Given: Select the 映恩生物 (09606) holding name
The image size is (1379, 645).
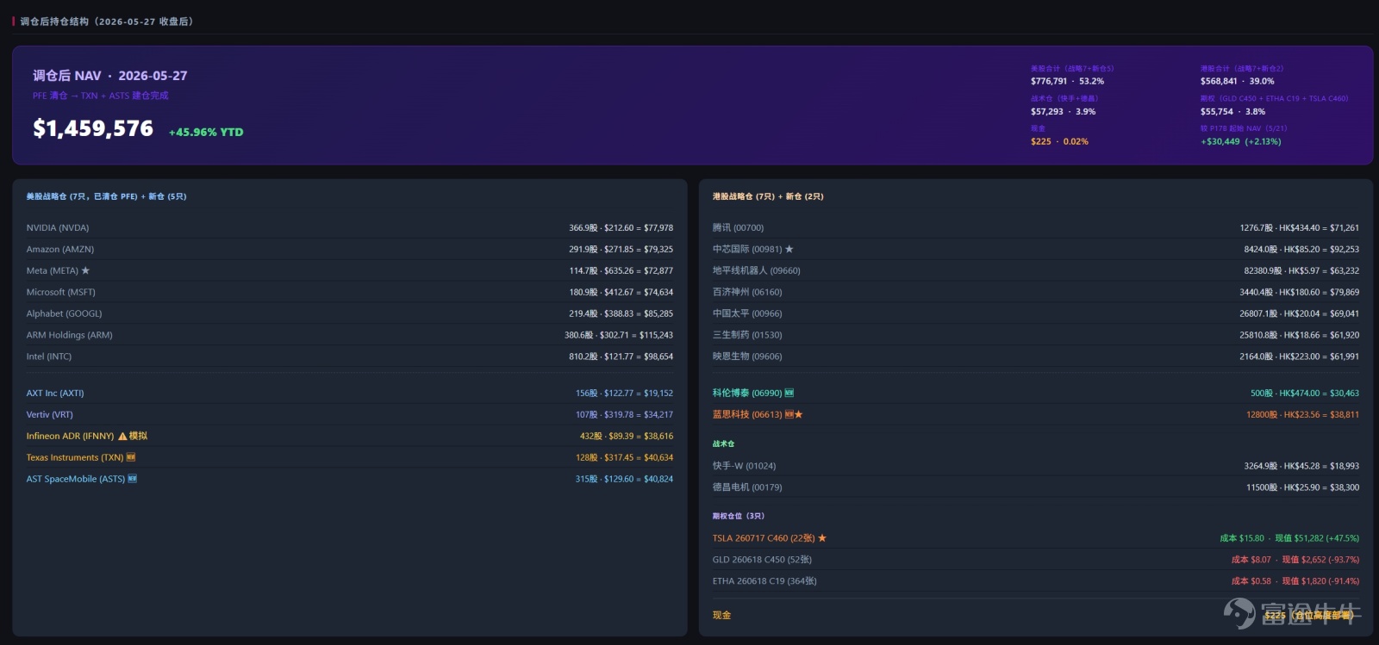Looking at the screenshot, I should tap(747, 357).
